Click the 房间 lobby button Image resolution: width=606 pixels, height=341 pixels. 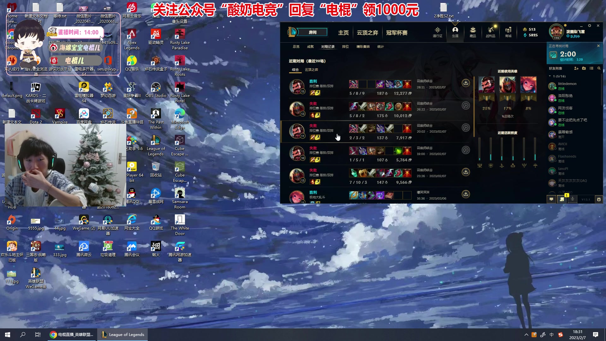coord(312,32)
